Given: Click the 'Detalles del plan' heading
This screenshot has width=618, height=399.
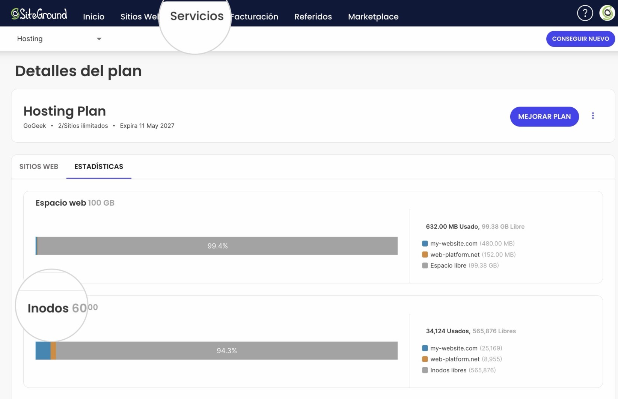Looking at the screenshot, I should pyautogui.click(x=78, y=71).
